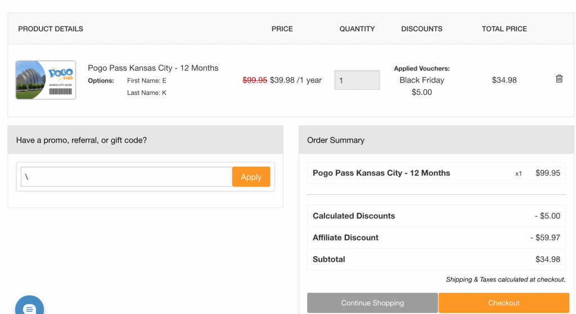Screen dimensions: 576x314
Task: Click the Last Name: K option
Action: coord(147,93)
